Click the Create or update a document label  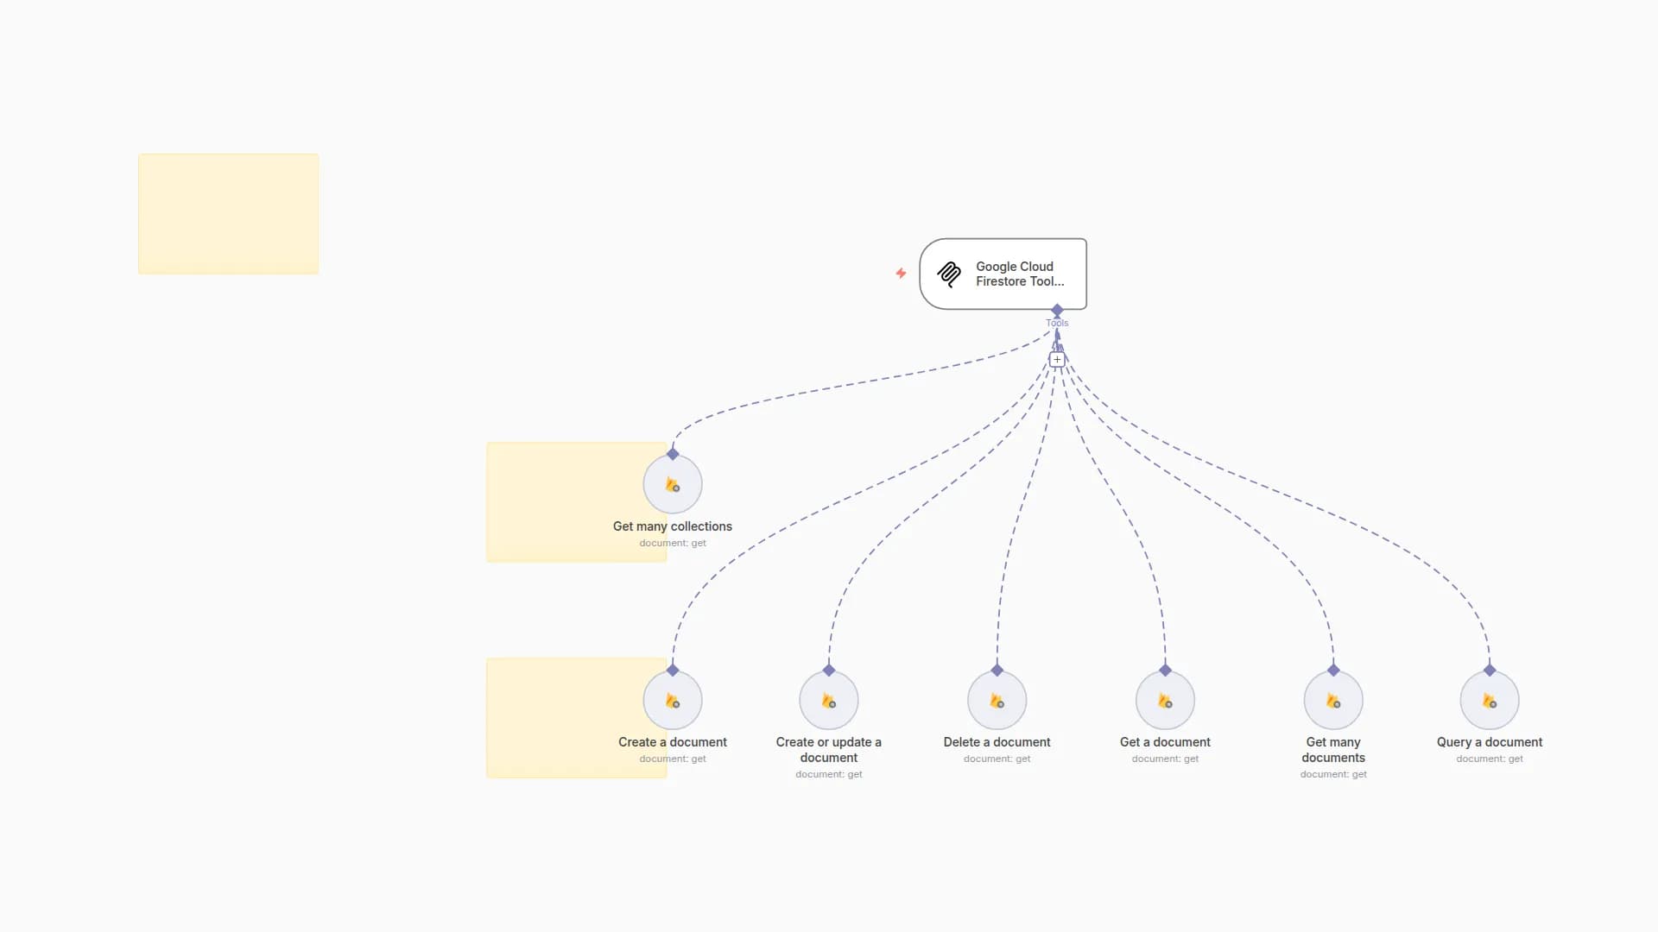829,750
